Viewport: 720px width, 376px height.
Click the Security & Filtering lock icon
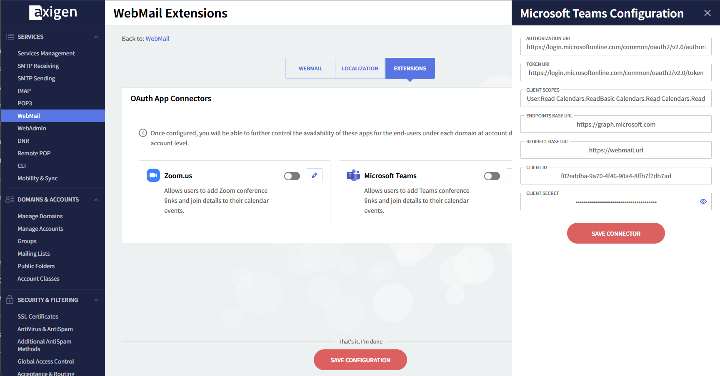(10, 300)
